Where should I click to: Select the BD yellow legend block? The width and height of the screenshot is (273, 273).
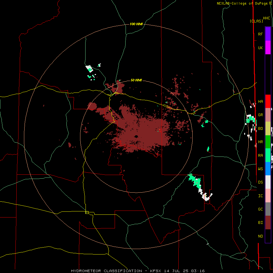pos(268,129)
